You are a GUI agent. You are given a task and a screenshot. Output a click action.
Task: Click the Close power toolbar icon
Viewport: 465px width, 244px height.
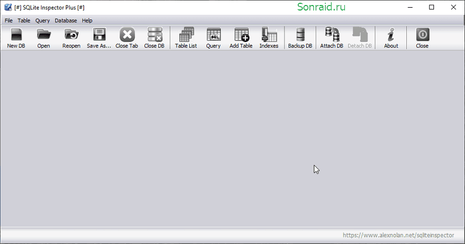click(x=422, y=38)
